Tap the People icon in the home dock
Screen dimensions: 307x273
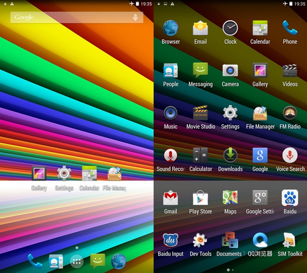click(56, 261)
